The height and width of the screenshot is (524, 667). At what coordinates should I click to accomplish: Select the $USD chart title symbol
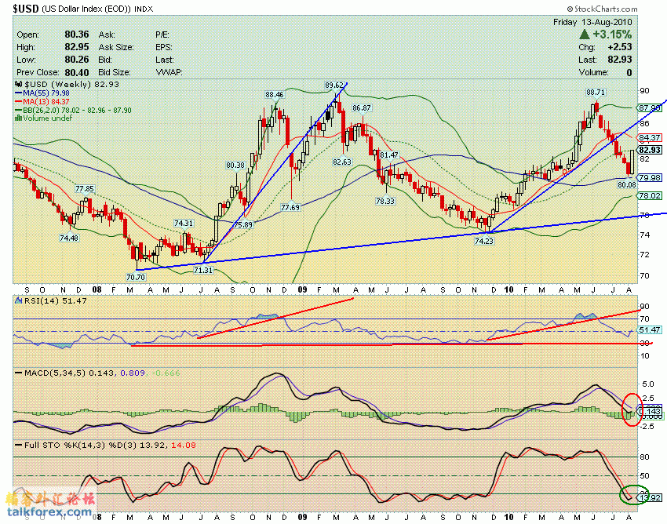27,9
